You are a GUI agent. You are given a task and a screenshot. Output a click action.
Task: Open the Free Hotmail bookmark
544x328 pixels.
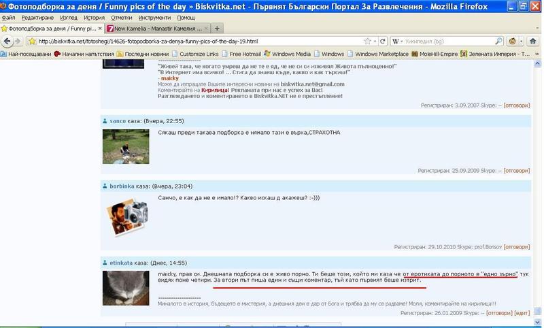241,54
